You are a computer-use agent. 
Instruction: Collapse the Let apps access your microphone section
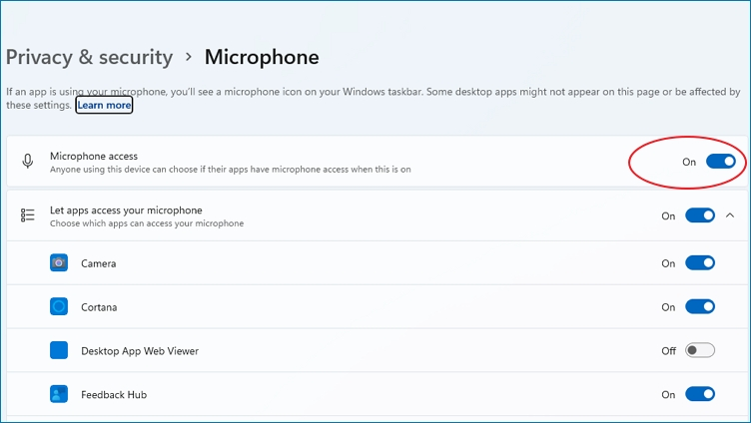(x=730, y=215)
